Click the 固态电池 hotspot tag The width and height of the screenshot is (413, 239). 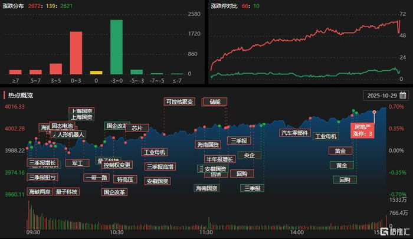62,126
